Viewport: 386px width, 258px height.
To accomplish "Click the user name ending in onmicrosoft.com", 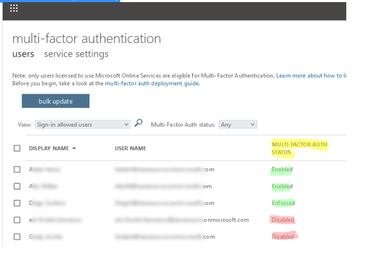I will coord(182,220).
